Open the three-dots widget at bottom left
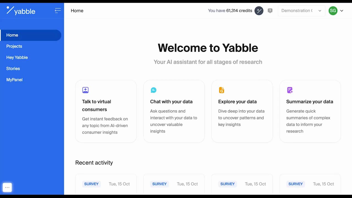The height and width of the screenshot is (198, 352). pyautogui.click(x=7, y=188)
